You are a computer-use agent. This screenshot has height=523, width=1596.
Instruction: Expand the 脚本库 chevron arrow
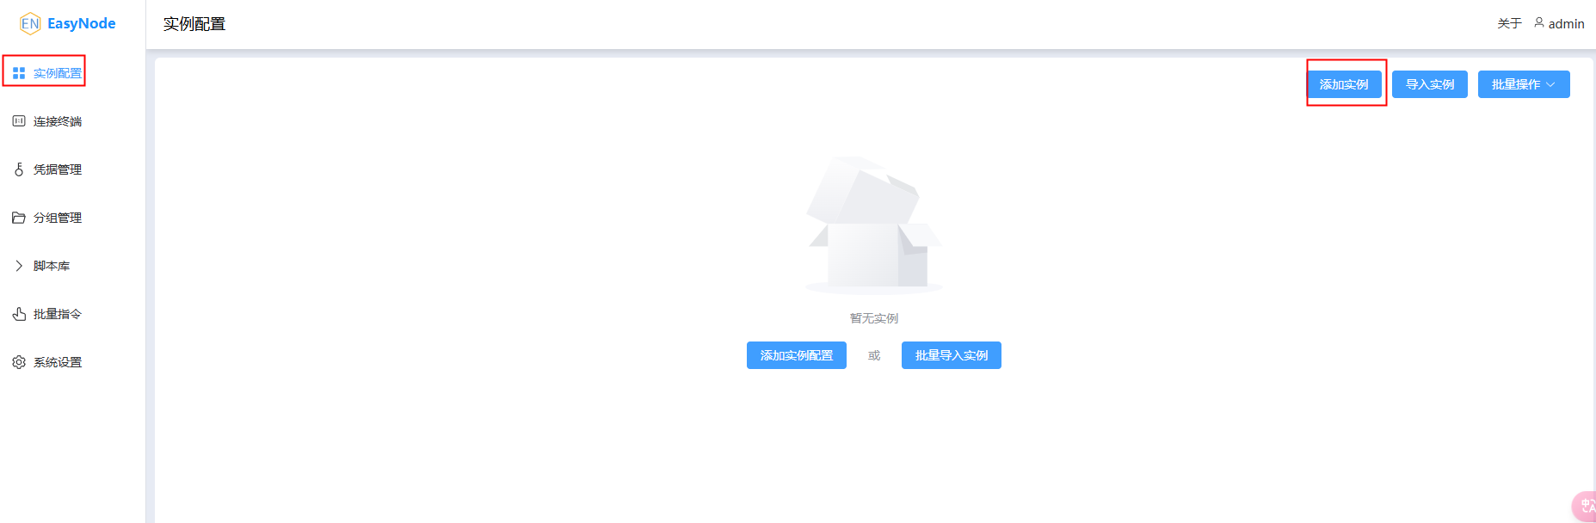point(19,266)
